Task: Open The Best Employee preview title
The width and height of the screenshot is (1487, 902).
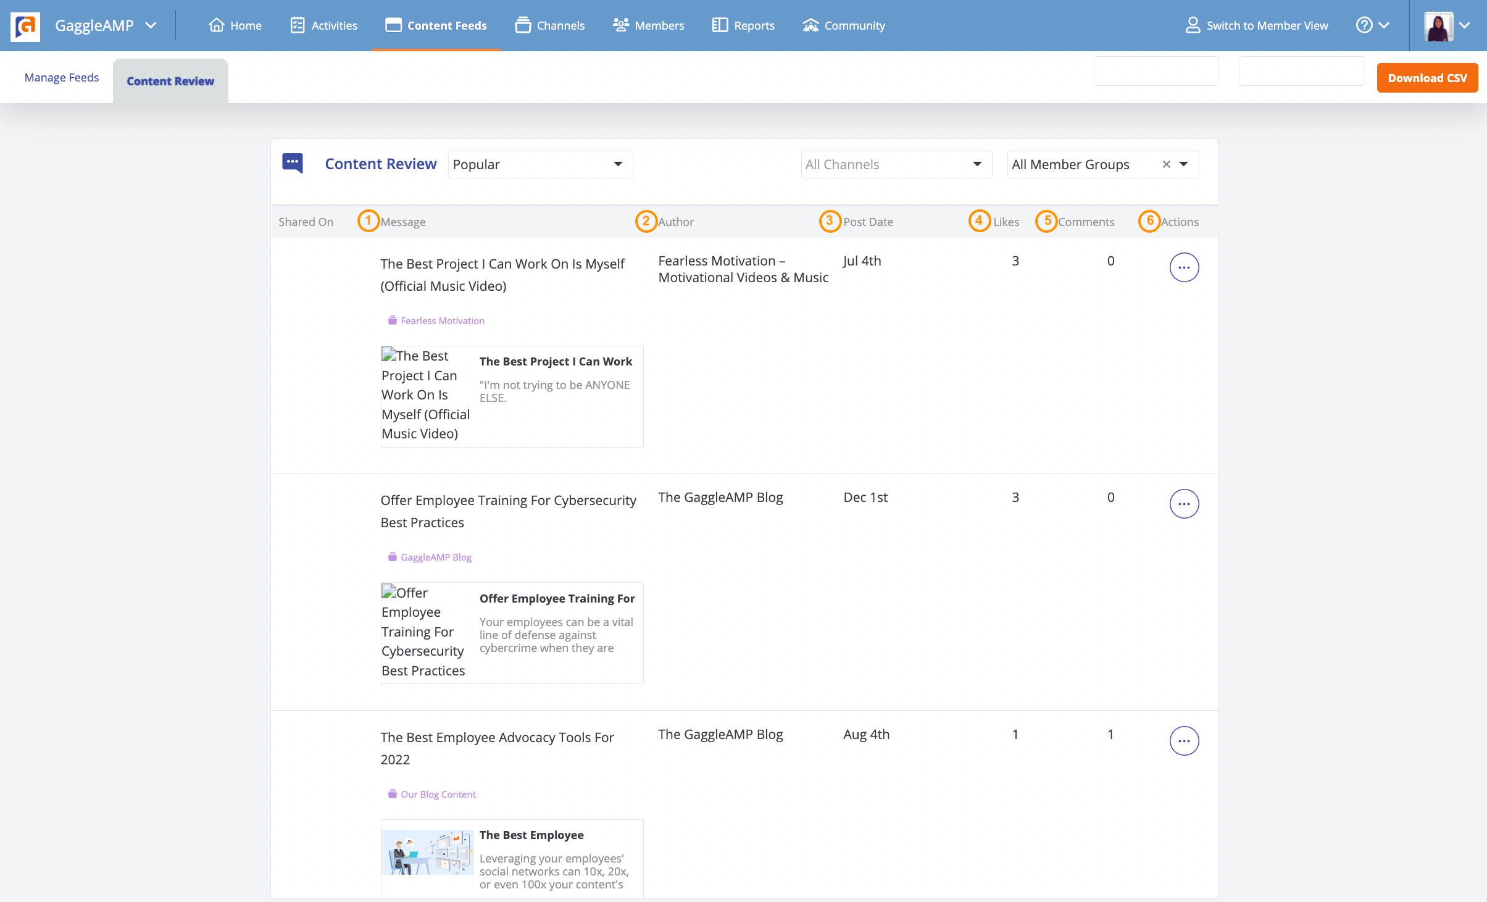Action: point(531,835)
